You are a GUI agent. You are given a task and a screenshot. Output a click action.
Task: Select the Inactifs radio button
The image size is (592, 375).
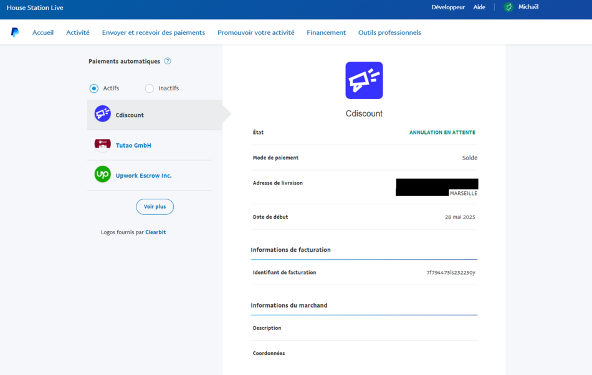150,88
